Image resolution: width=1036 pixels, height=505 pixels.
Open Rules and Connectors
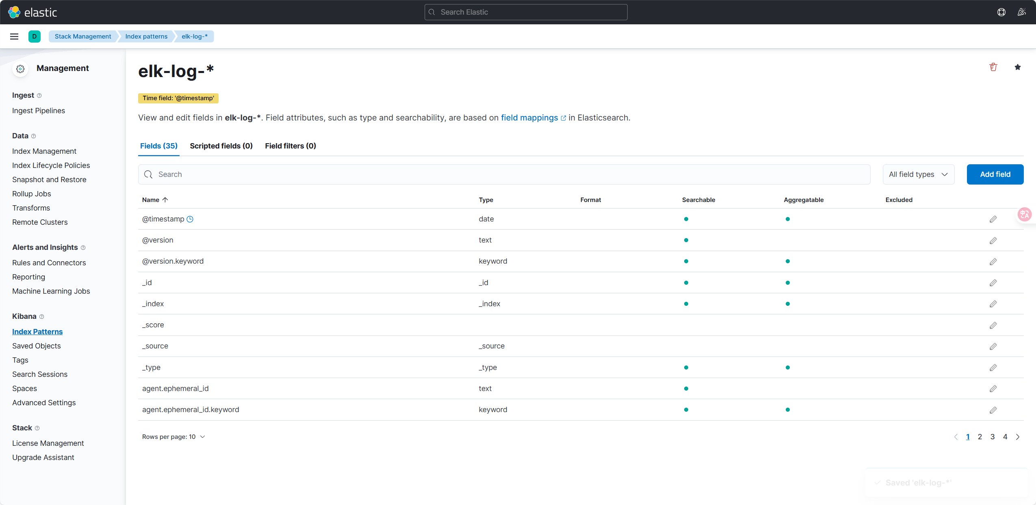tap(49, 263)
